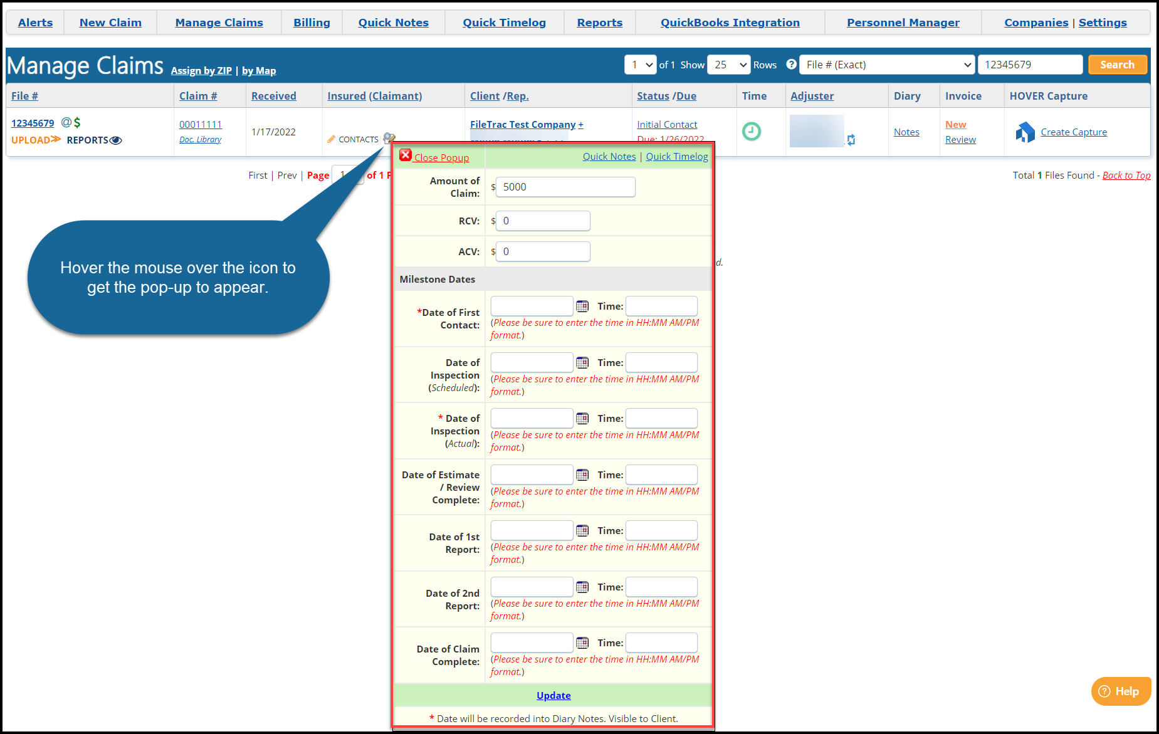This screenshot has width=1159, height=734.
Task: Open the Reports menu
Action: click(599, 23)
